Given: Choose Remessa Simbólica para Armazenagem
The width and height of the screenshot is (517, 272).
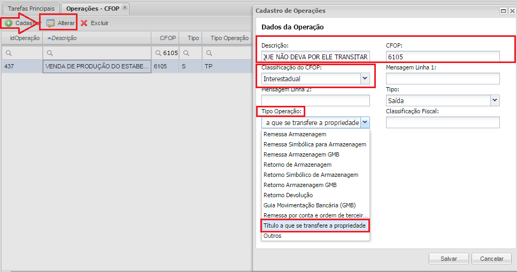Looking at the screenshot, I should (x=315, y=144).
